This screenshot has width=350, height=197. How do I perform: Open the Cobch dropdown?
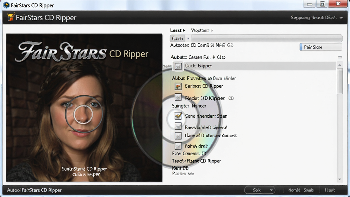pos(188,38)
